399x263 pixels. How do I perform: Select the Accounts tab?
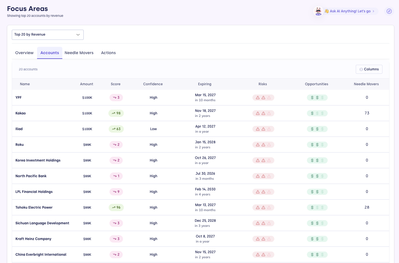tap(50, 53)
